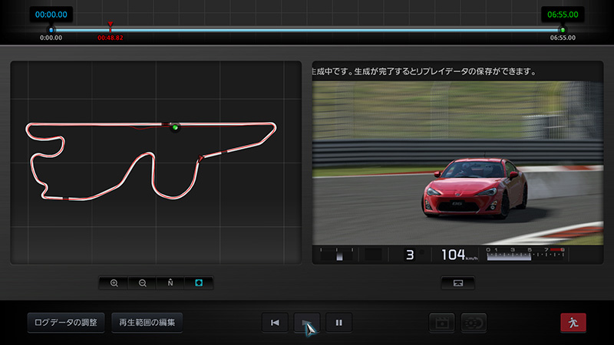The image size is (614, 345).
Task: Click the north orientation map icon
Action: point(170,283)
